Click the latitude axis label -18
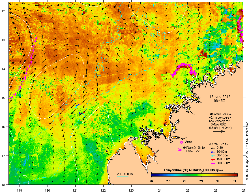Screen dimensions: 249x193 (3, 184)
